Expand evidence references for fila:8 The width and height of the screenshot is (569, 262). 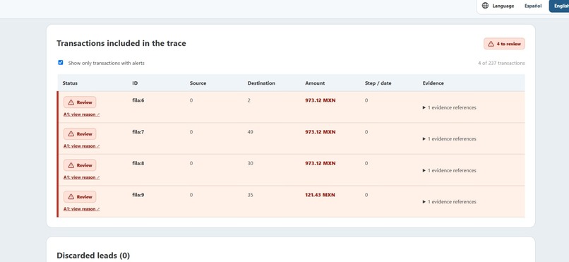(x=449, y=171)
